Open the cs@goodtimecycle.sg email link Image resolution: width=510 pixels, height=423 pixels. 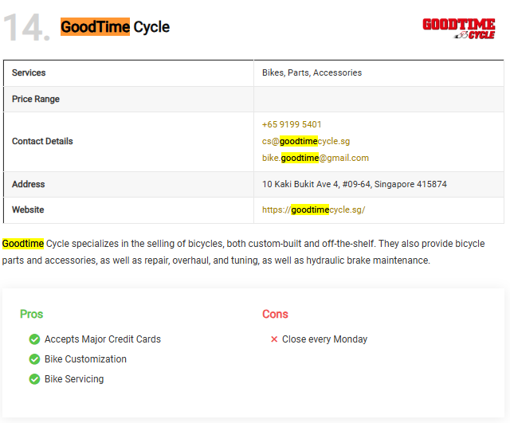[x=306, y=141]
